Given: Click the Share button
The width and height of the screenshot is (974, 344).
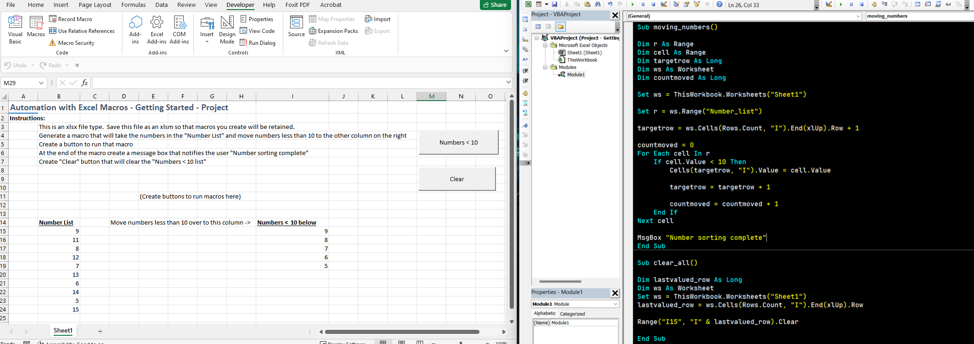Looking at the screenshot, I should (495, 5).
